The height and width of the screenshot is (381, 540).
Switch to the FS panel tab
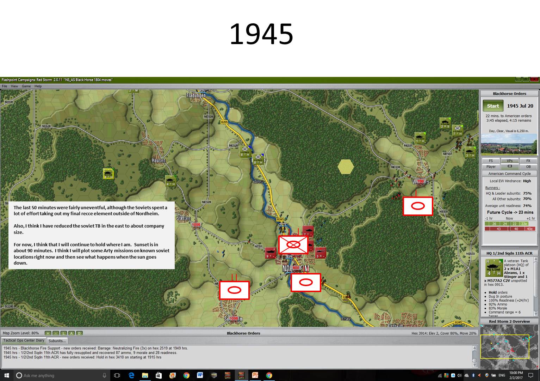coord(491,161)
